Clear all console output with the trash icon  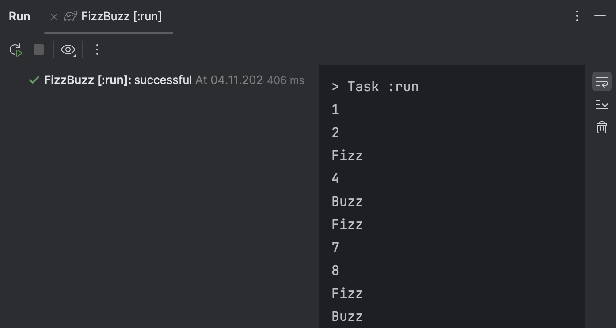coord(601,127)
